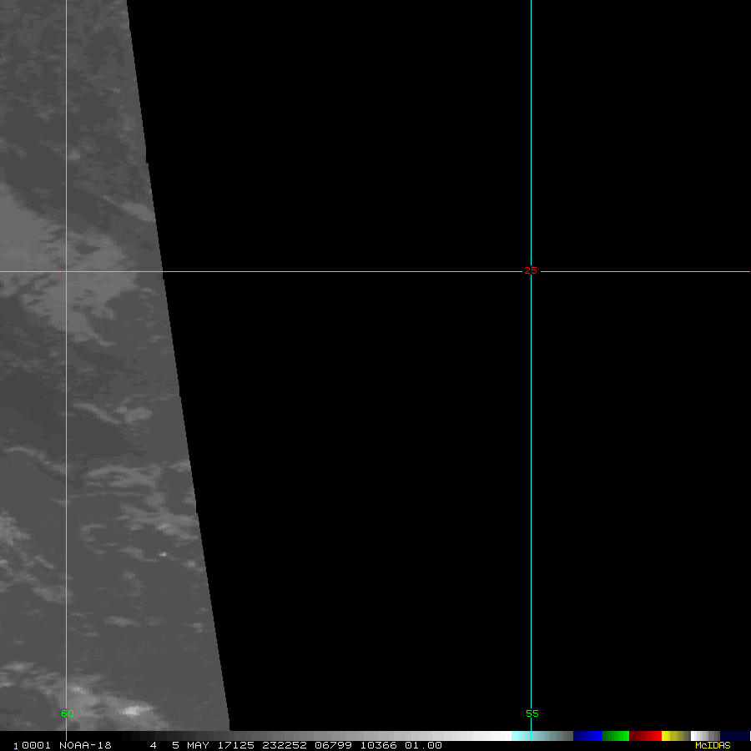This screenshot has width=751, height=751.
Task: Click the NOAA-18 satellite name text
Action: pos(85,745)
